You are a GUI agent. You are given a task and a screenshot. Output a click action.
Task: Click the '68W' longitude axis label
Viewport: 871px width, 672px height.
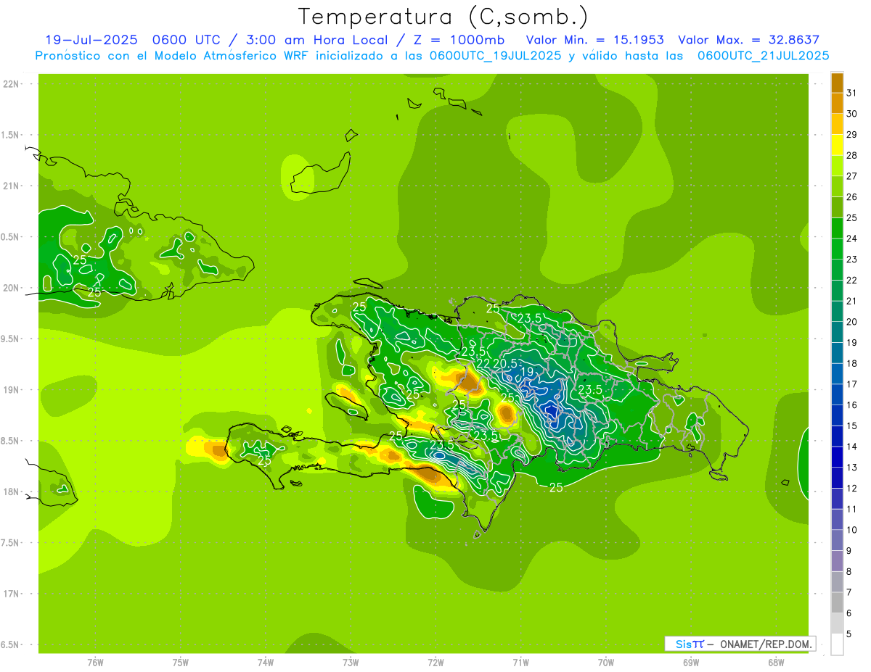(x=775, y=663)
